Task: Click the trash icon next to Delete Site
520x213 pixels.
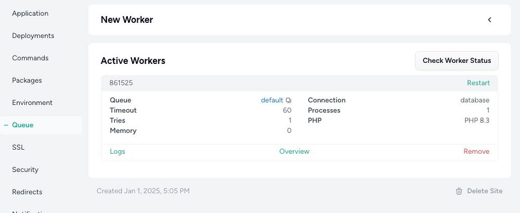Action: tap(459, 191)
